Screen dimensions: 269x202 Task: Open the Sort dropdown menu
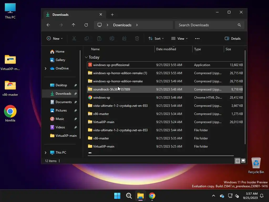[156, 38]
